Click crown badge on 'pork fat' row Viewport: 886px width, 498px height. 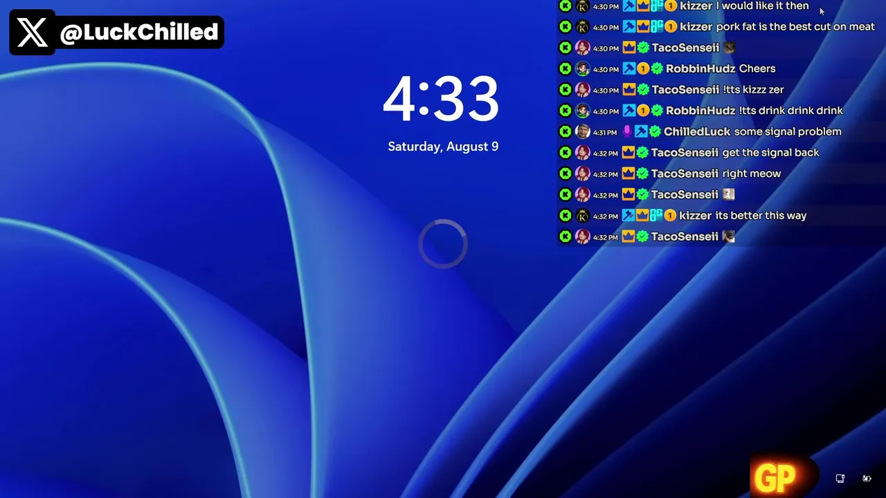pyautogui.click(x=642, y=27)
